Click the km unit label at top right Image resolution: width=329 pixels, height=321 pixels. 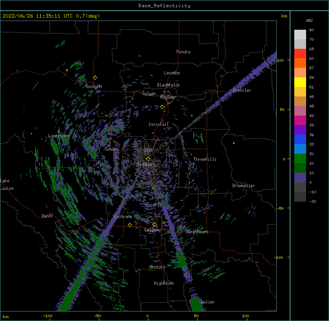click(284, 16)
